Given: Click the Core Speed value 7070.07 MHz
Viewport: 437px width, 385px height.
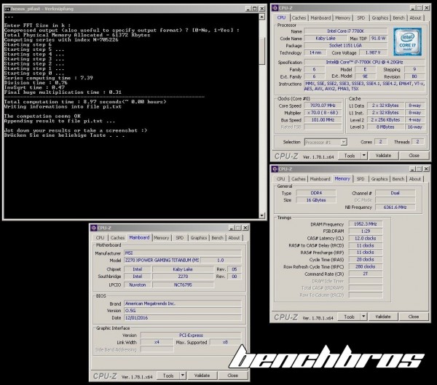Looking at the screenshot, I should point(323,106).
